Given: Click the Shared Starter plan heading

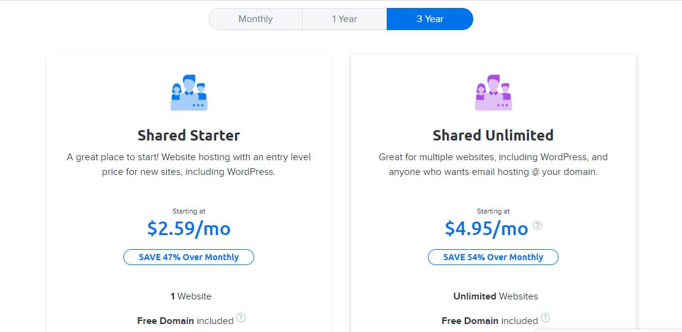Looking at the screenshot, I should [x=189, y=135].
